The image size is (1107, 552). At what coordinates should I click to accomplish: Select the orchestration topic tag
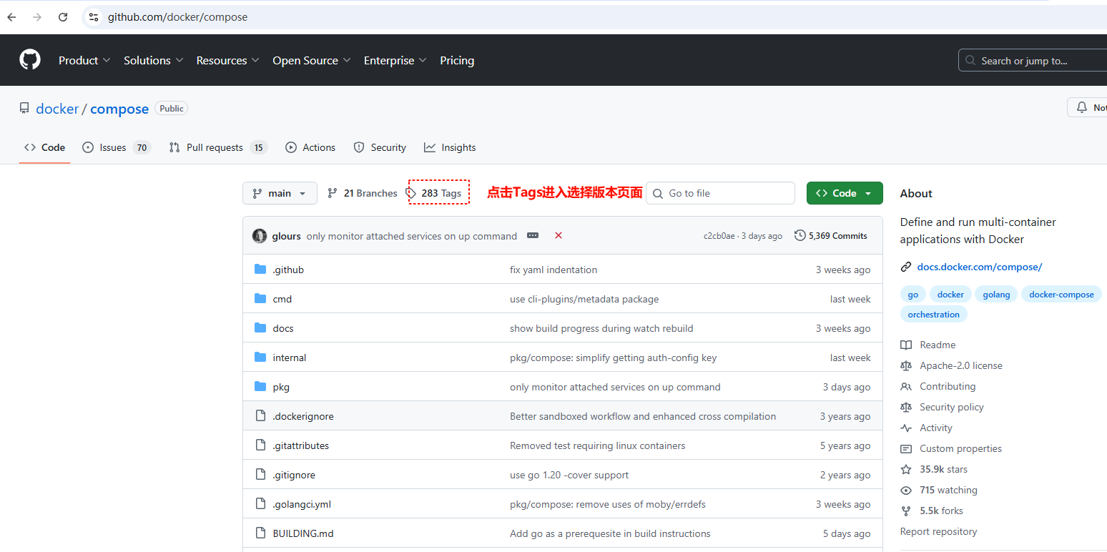tap(933, 315)
